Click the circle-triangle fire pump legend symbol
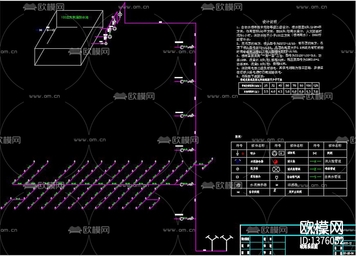The height and width of the screenshot is (256, 356). 274,153
